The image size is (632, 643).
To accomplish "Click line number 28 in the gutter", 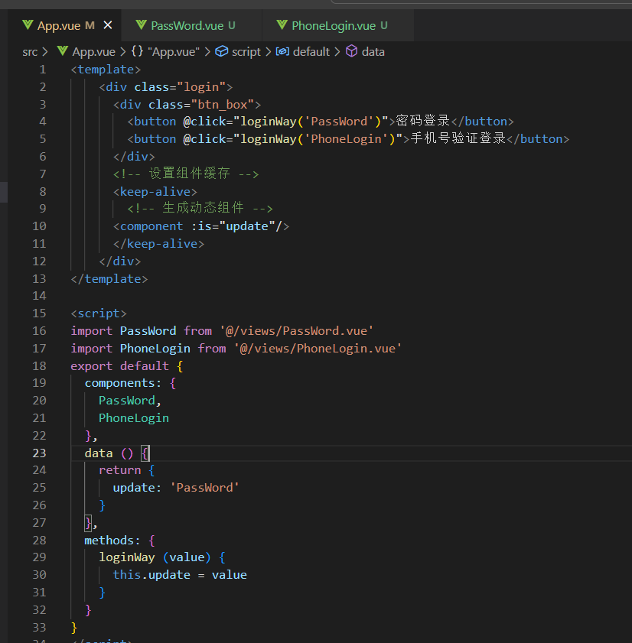I will pos(39,541).
